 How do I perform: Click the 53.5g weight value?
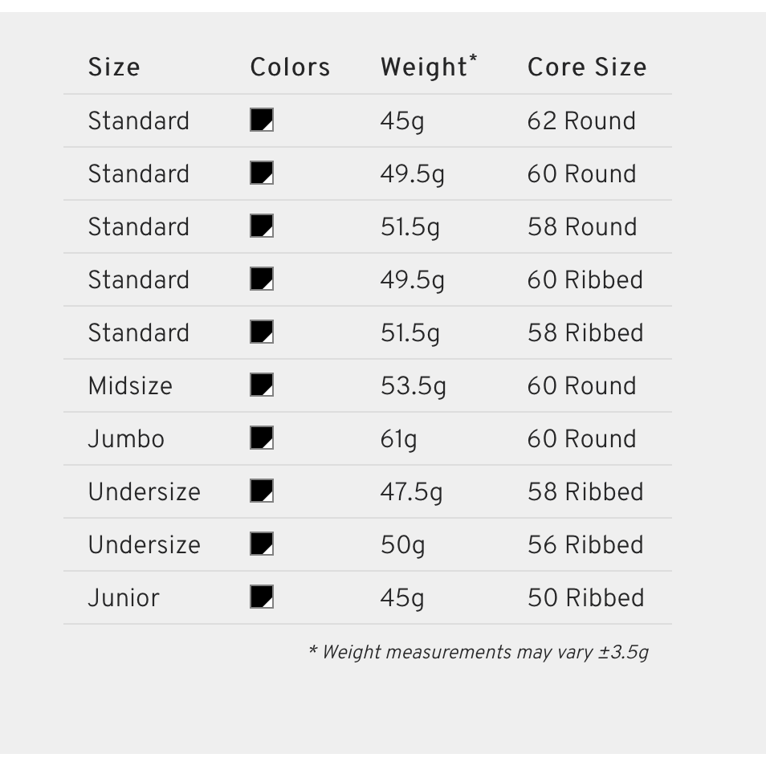pos(413,386)
